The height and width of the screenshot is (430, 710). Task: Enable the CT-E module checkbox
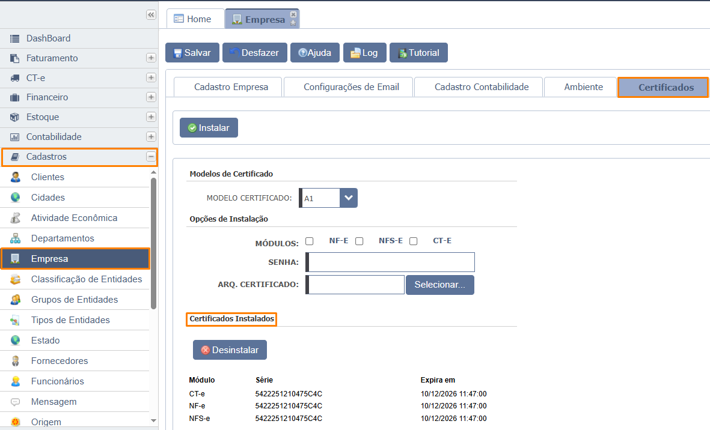coord(414,241)
